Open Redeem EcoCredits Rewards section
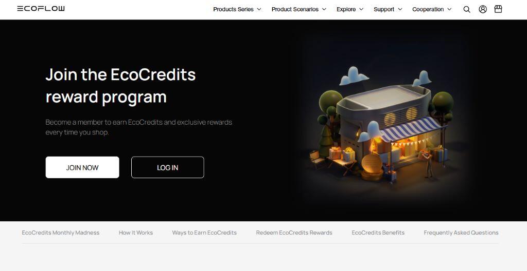 (x=294, y=233)
